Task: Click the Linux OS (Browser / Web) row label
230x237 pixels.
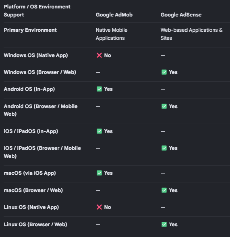Action: (x=35, y=224)
